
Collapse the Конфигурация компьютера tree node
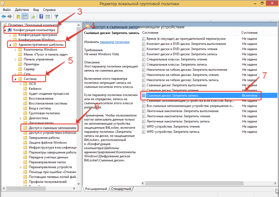(x=5, y=30)
